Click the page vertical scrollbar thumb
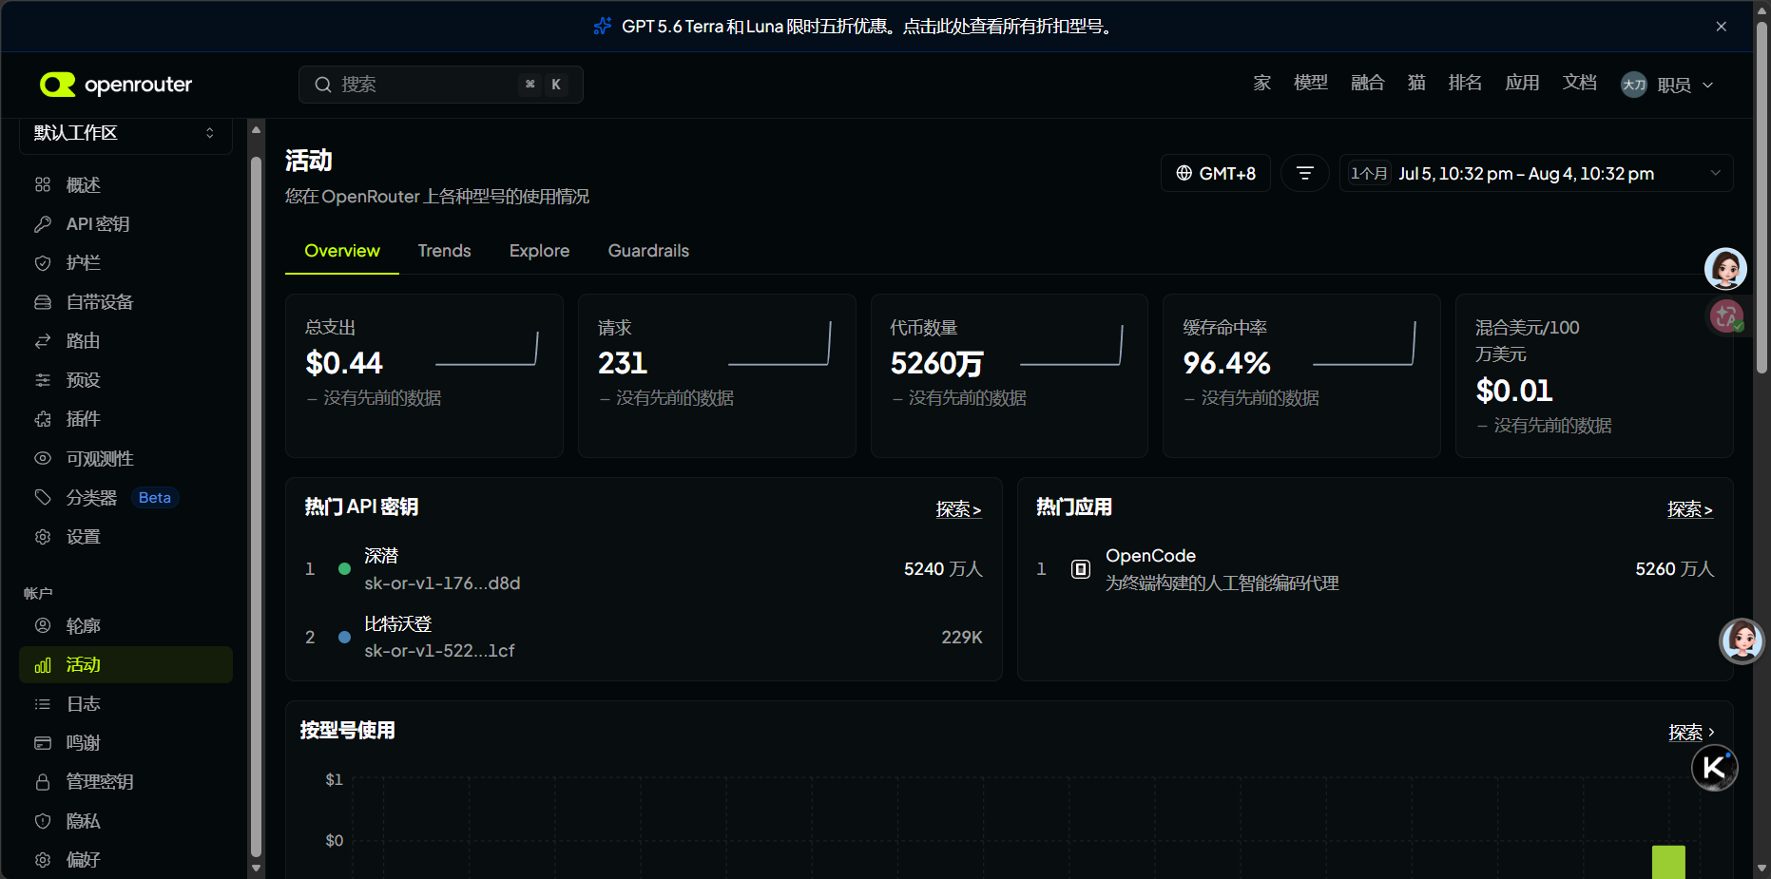 point(1761,197)
